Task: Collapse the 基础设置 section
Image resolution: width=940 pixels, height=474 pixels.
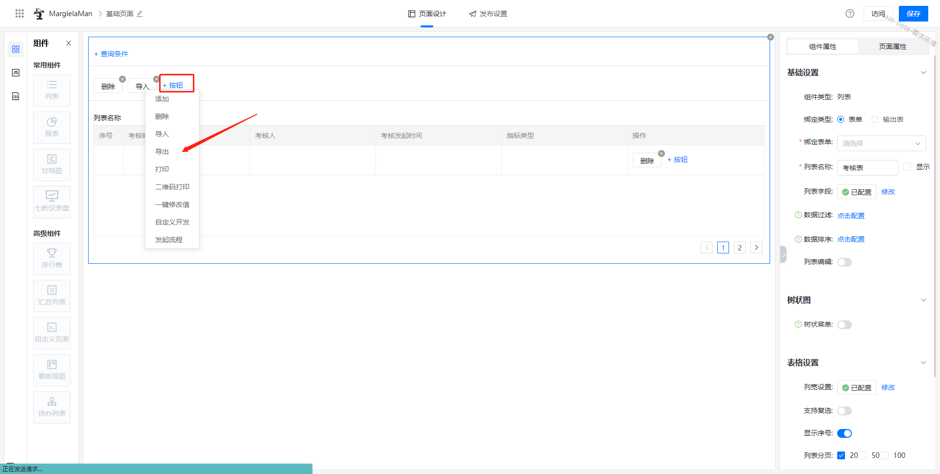Action: pos(923,72)
